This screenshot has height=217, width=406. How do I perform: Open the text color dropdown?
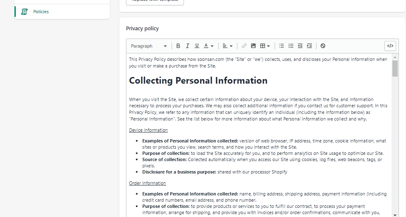tap(208, 46)
